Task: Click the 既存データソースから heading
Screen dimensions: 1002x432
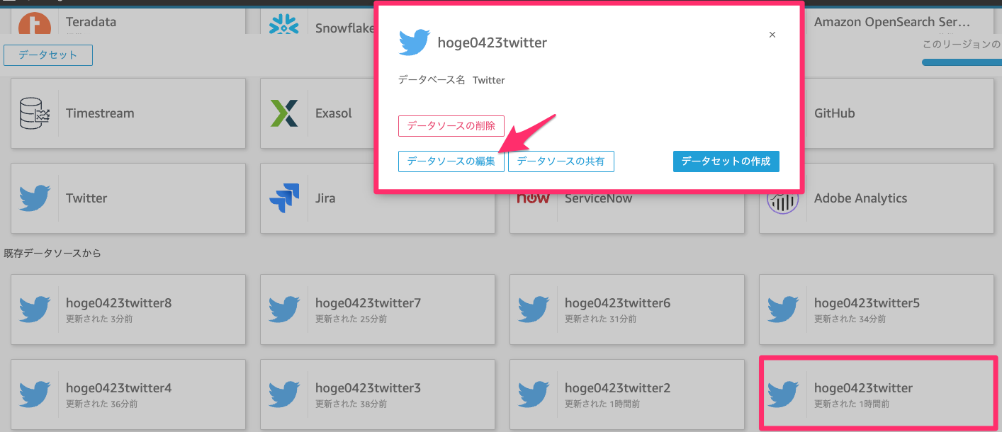Action: (x=52, y=254)
